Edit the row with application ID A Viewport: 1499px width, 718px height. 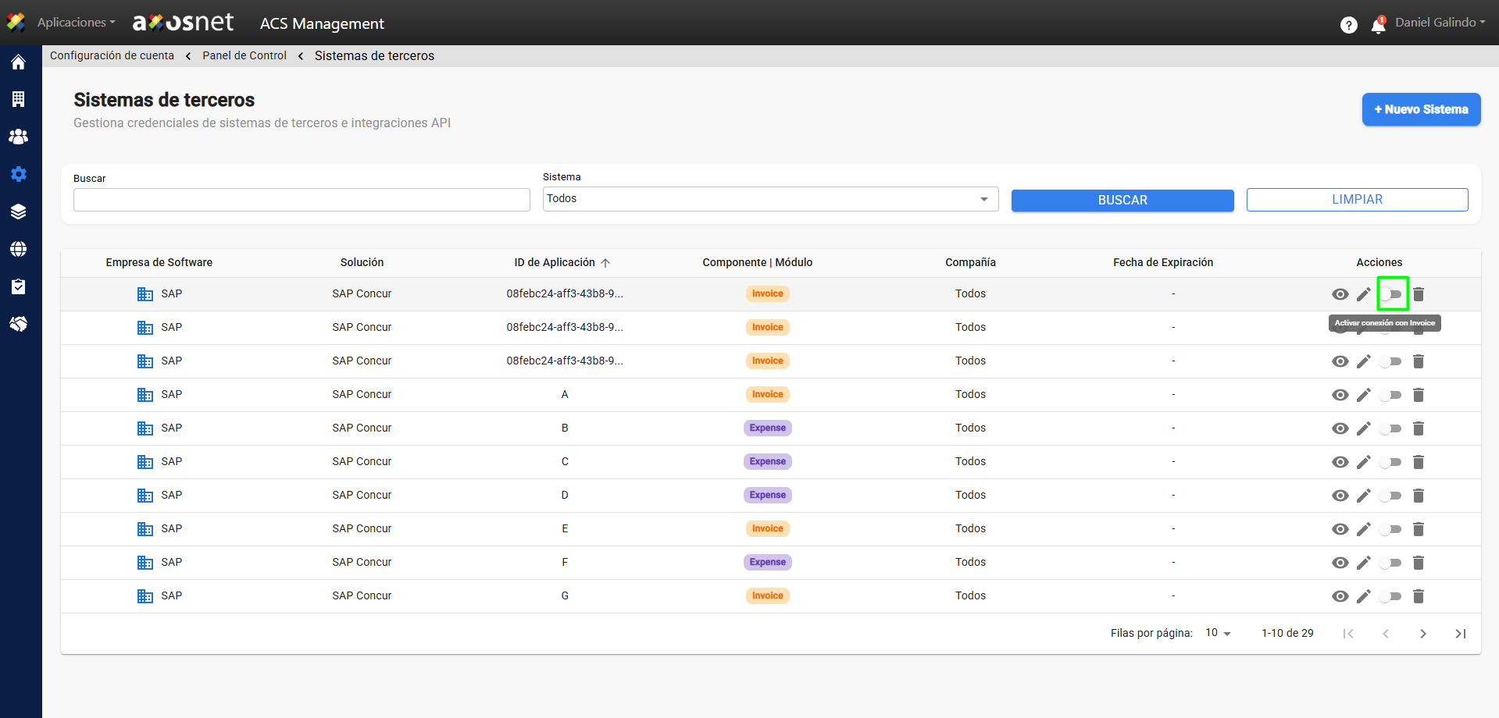(1363, 395)
